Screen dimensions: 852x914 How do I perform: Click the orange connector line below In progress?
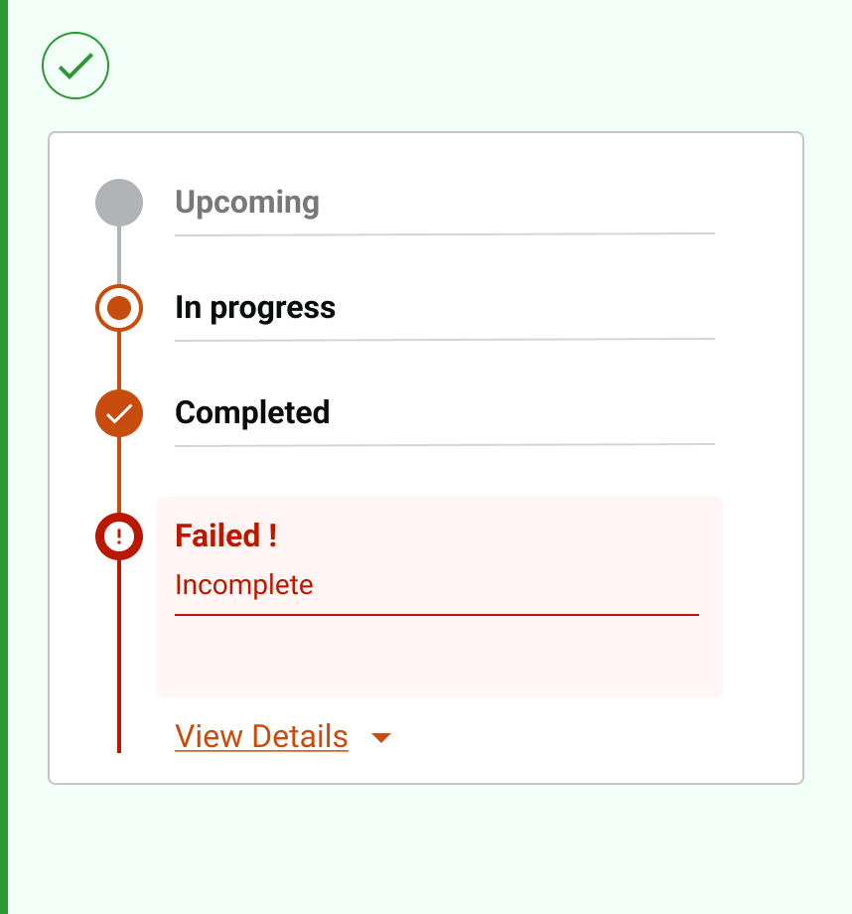(119, 360)
